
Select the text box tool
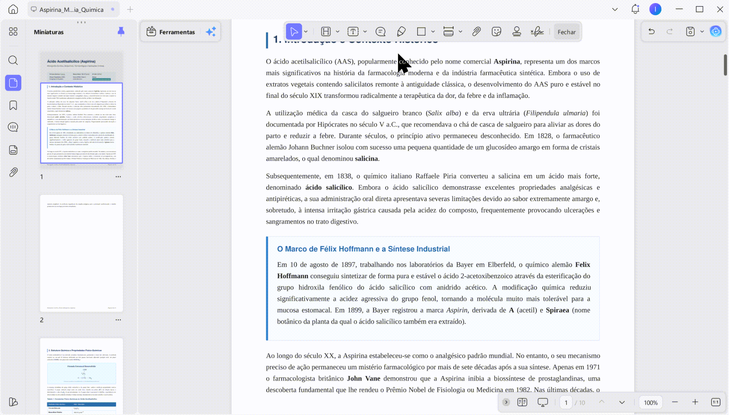[x=353, y=32]
